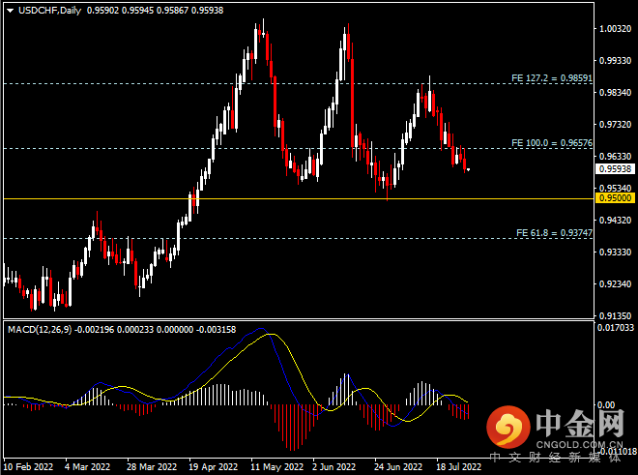Select the 28 Mar 2022 date label
This screenshot has width=638, height=475.
click(x=152, y=466)
